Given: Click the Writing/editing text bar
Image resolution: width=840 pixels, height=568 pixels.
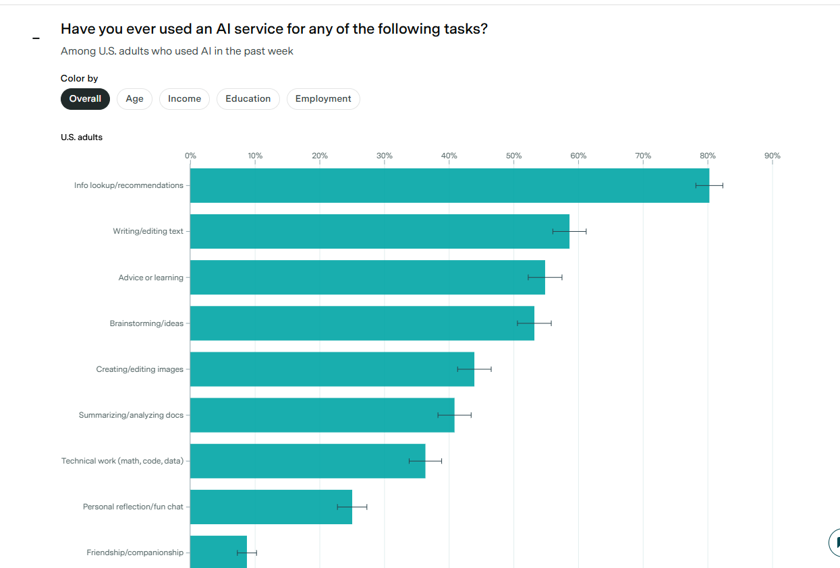Looking at the screenshot, I should pos(378,231).
